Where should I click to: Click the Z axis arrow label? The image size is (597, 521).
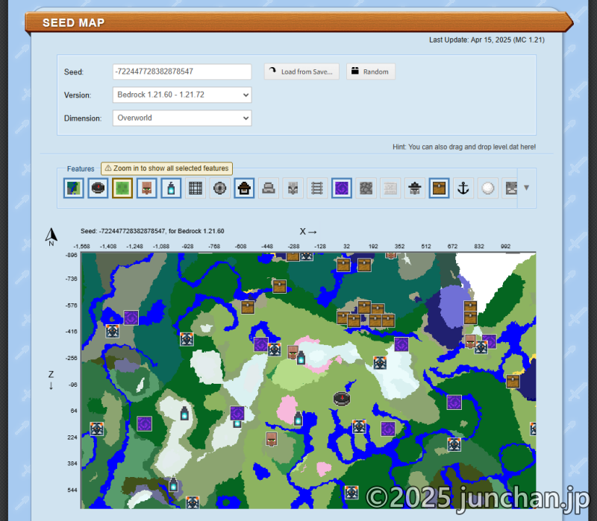pyautogui.click(x=51, y=380)
